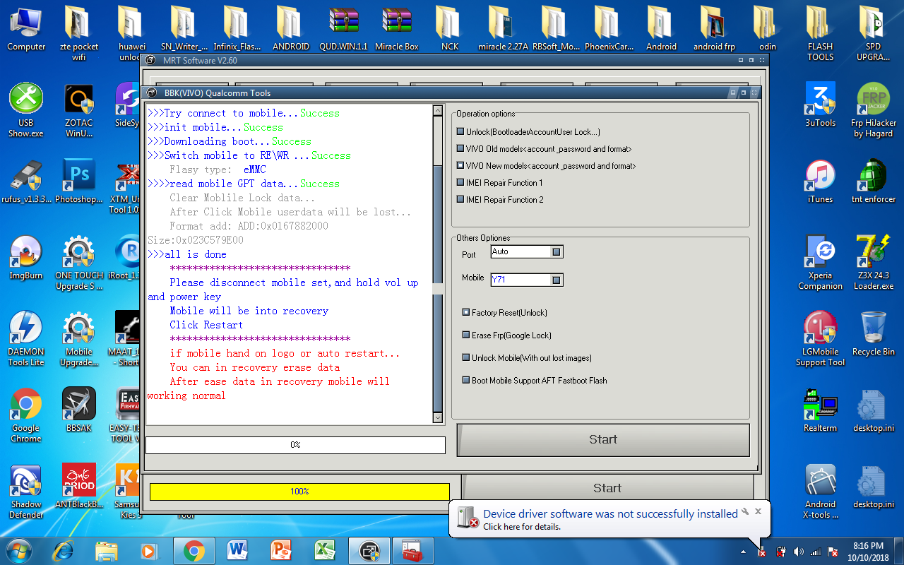
Task: Enable Boot Mobile Support AFT Fastboot Flash
Action: point(466,380)
